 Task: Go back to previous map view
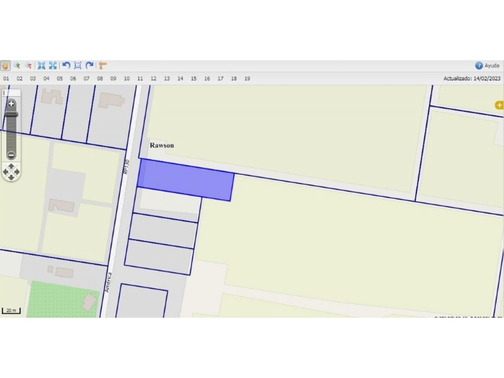click(x=66, y=65)
